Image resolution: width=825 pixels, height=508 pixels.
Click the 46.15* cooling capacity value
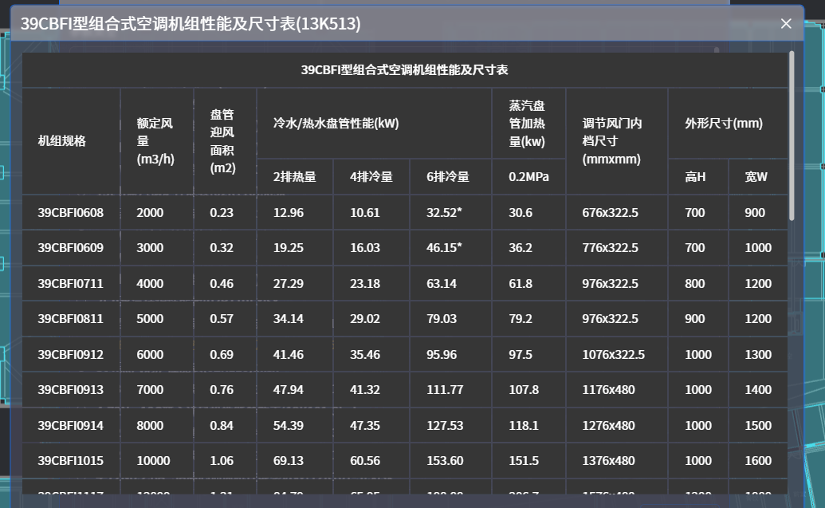[x=444, y=248]
